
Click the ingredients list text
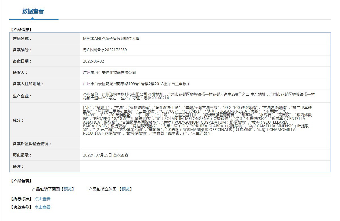197,120
